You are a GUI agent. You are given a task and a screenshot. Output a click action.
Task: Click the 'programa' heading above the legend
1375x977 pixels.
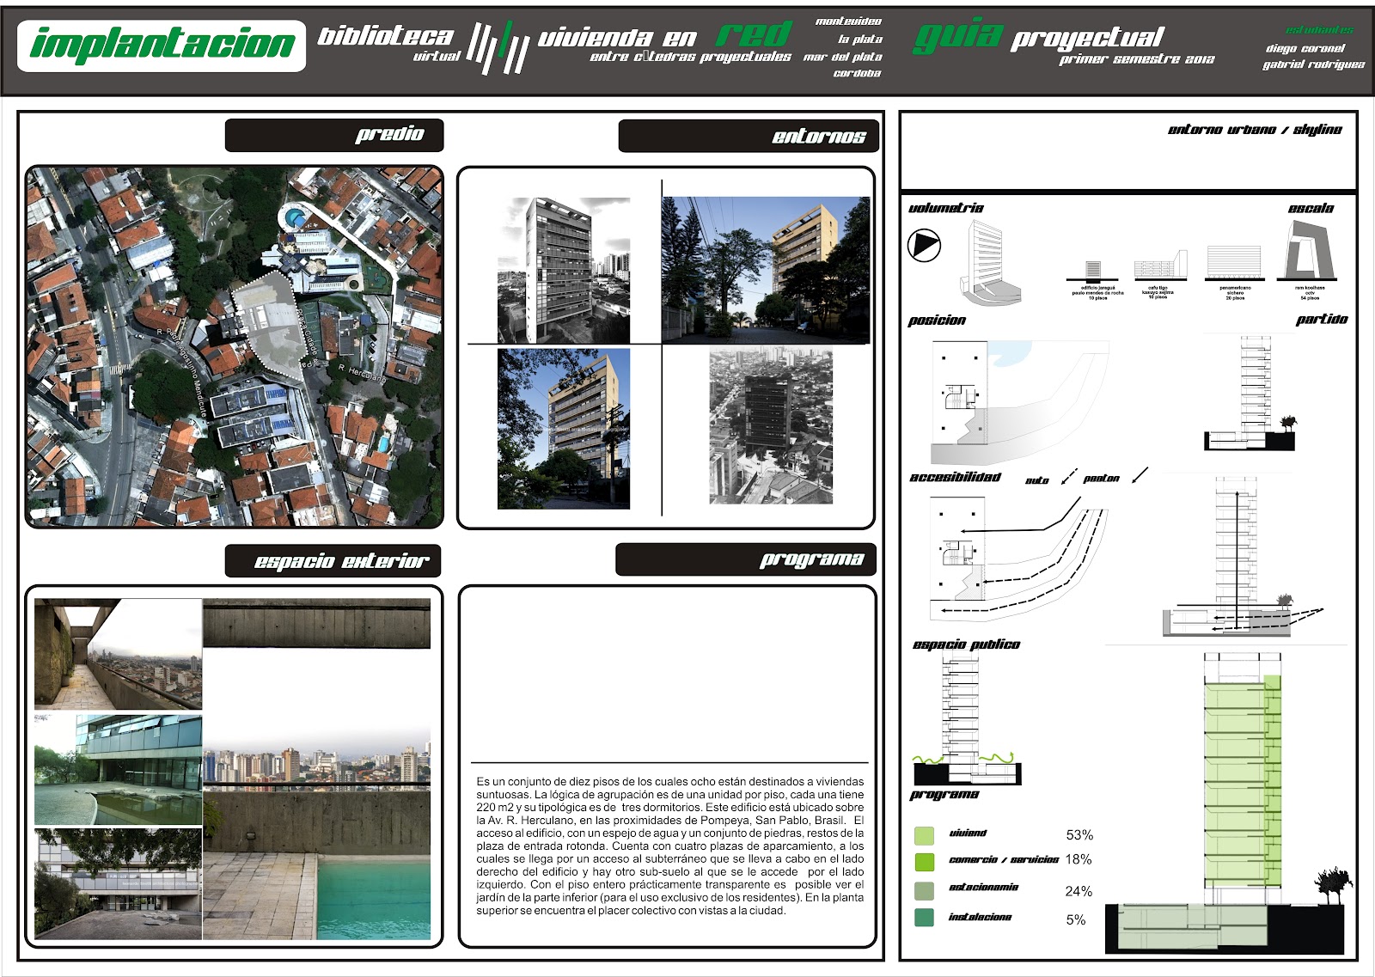944,795
